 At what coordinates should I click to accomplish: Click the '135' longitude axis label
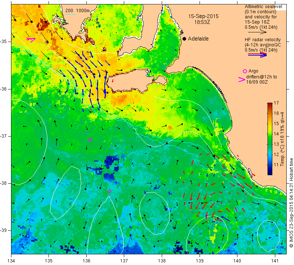click(x=49, y=261)
